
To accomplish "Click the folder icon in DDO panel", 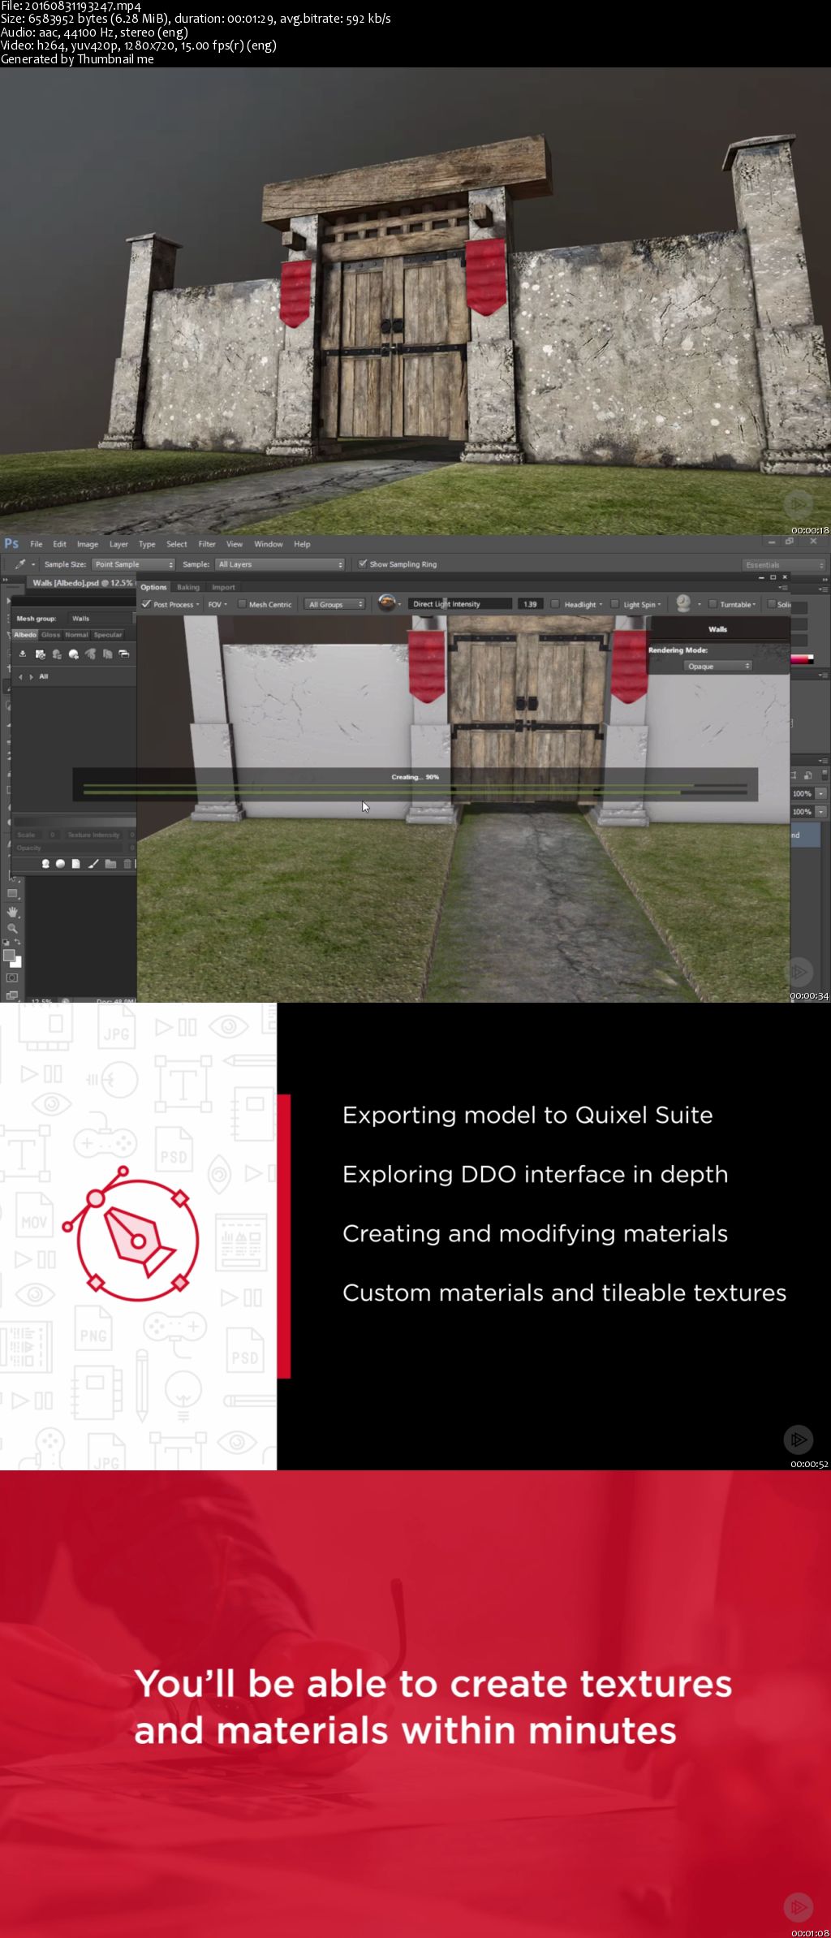I will [x=110, y=864].
